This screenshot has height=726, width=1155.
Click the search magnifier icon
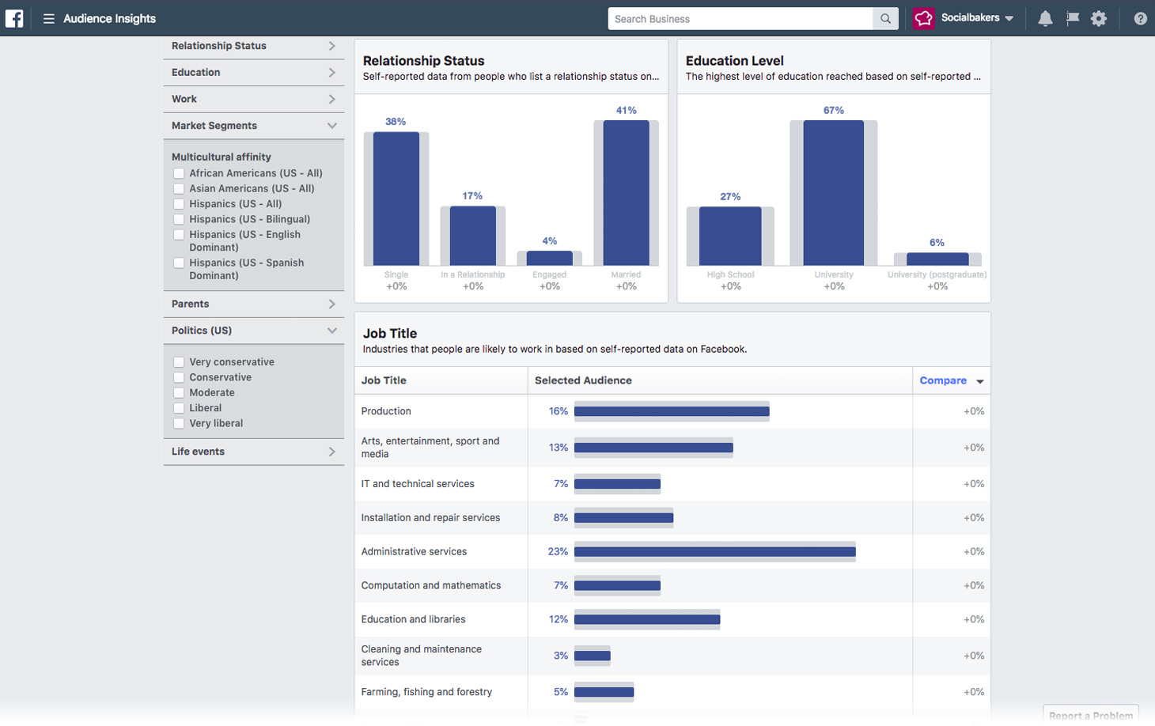coord(885,19)
